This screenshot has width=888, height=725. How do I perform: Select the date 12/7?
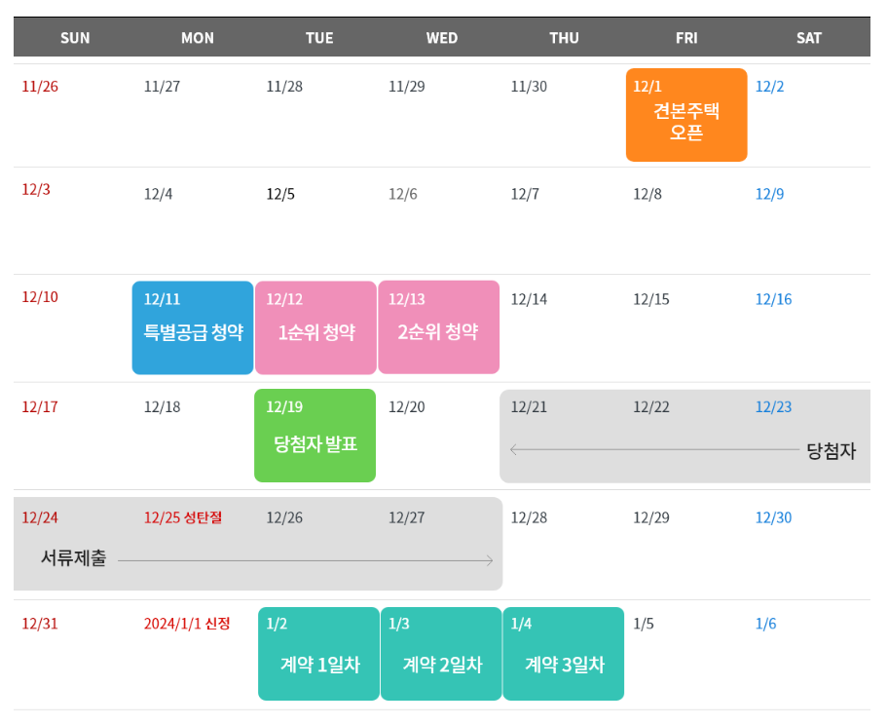click(525, 195)
